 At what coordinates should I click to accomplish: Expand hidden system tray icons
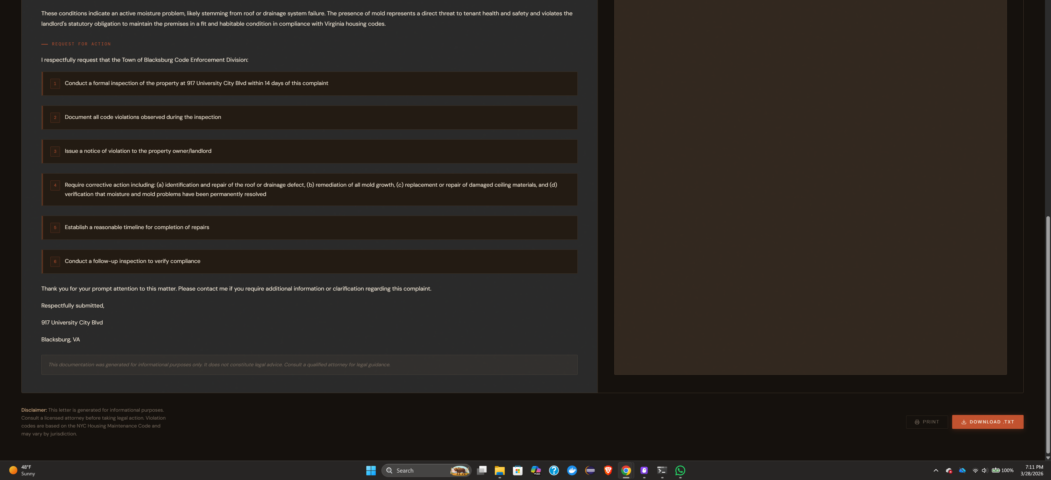pyautogui.click(x=935, y=470)
